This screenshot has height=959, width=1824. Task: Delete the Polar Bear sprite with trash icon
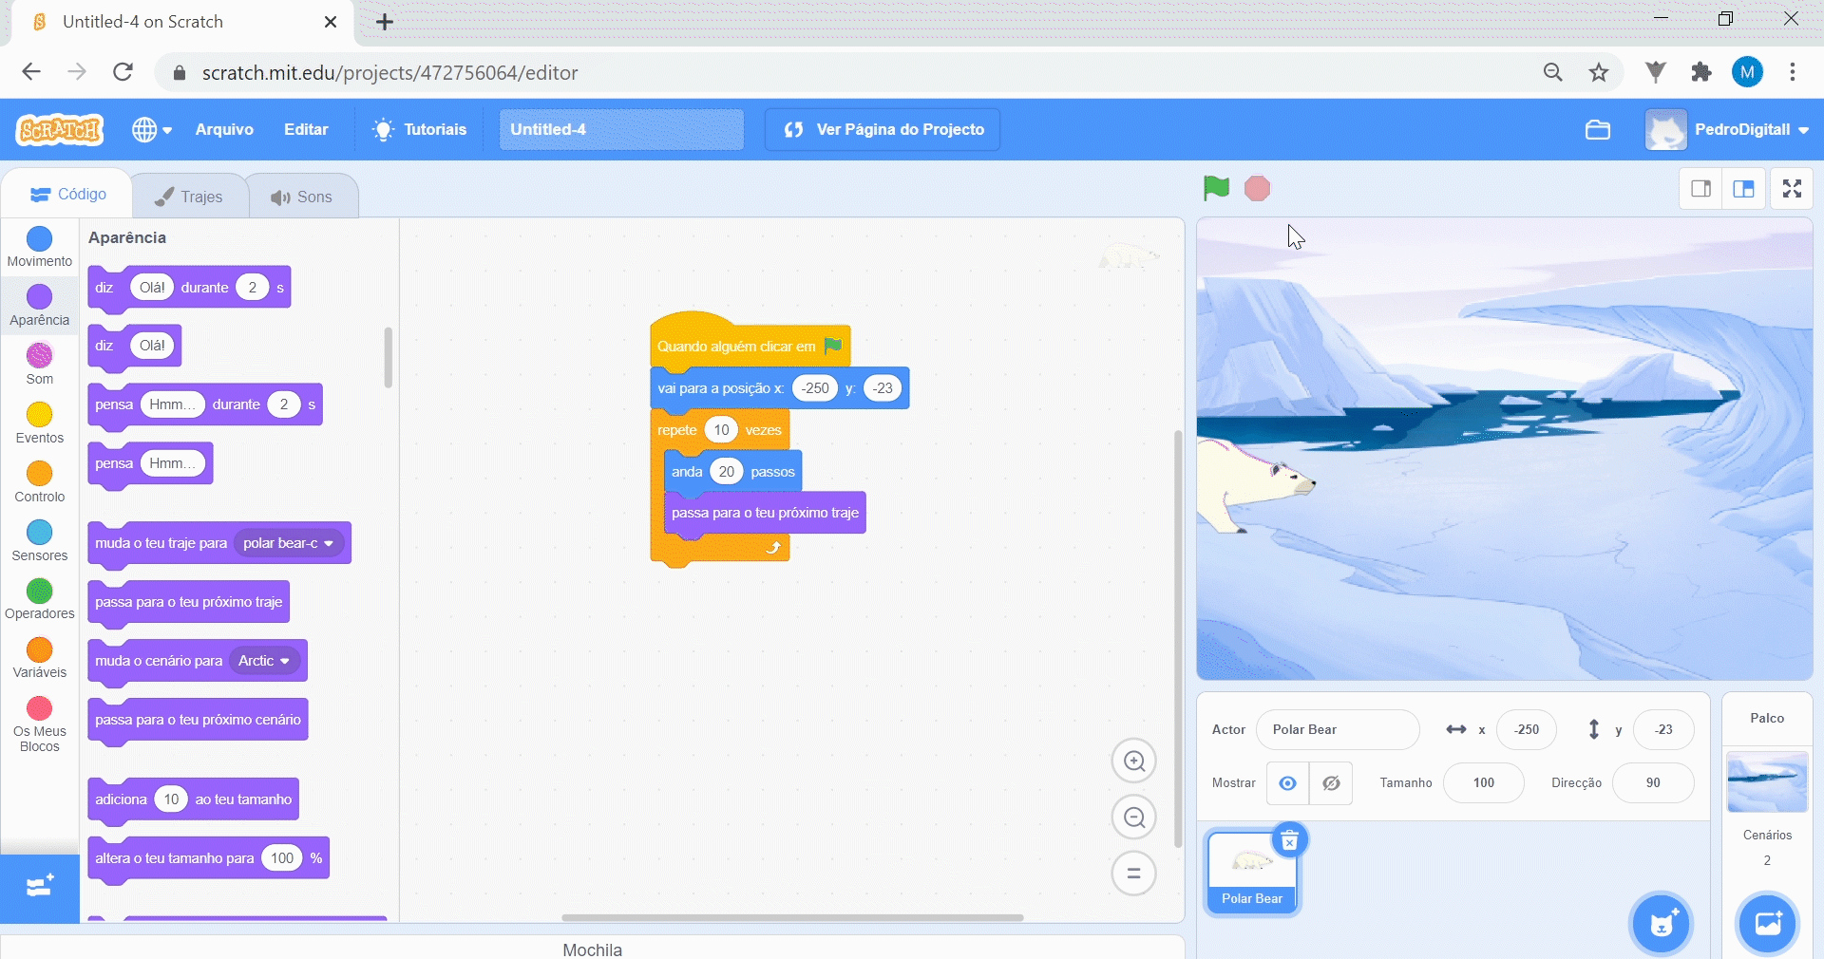(x=1289, y=840)
